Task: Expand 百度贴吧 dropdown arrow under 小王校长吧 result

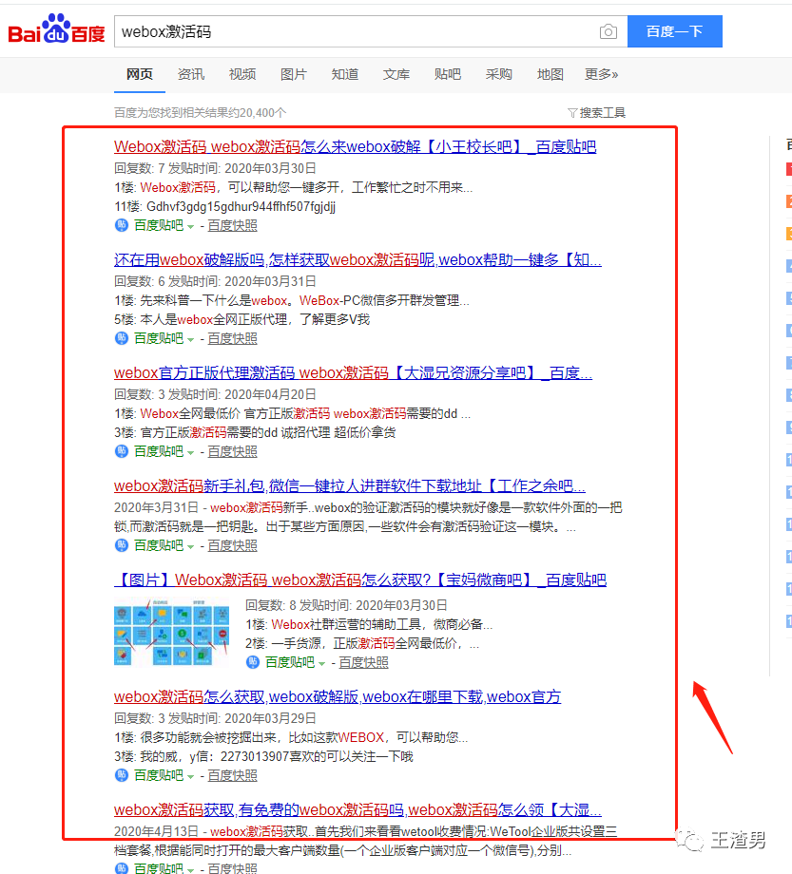Action: [x=191, y=226]
